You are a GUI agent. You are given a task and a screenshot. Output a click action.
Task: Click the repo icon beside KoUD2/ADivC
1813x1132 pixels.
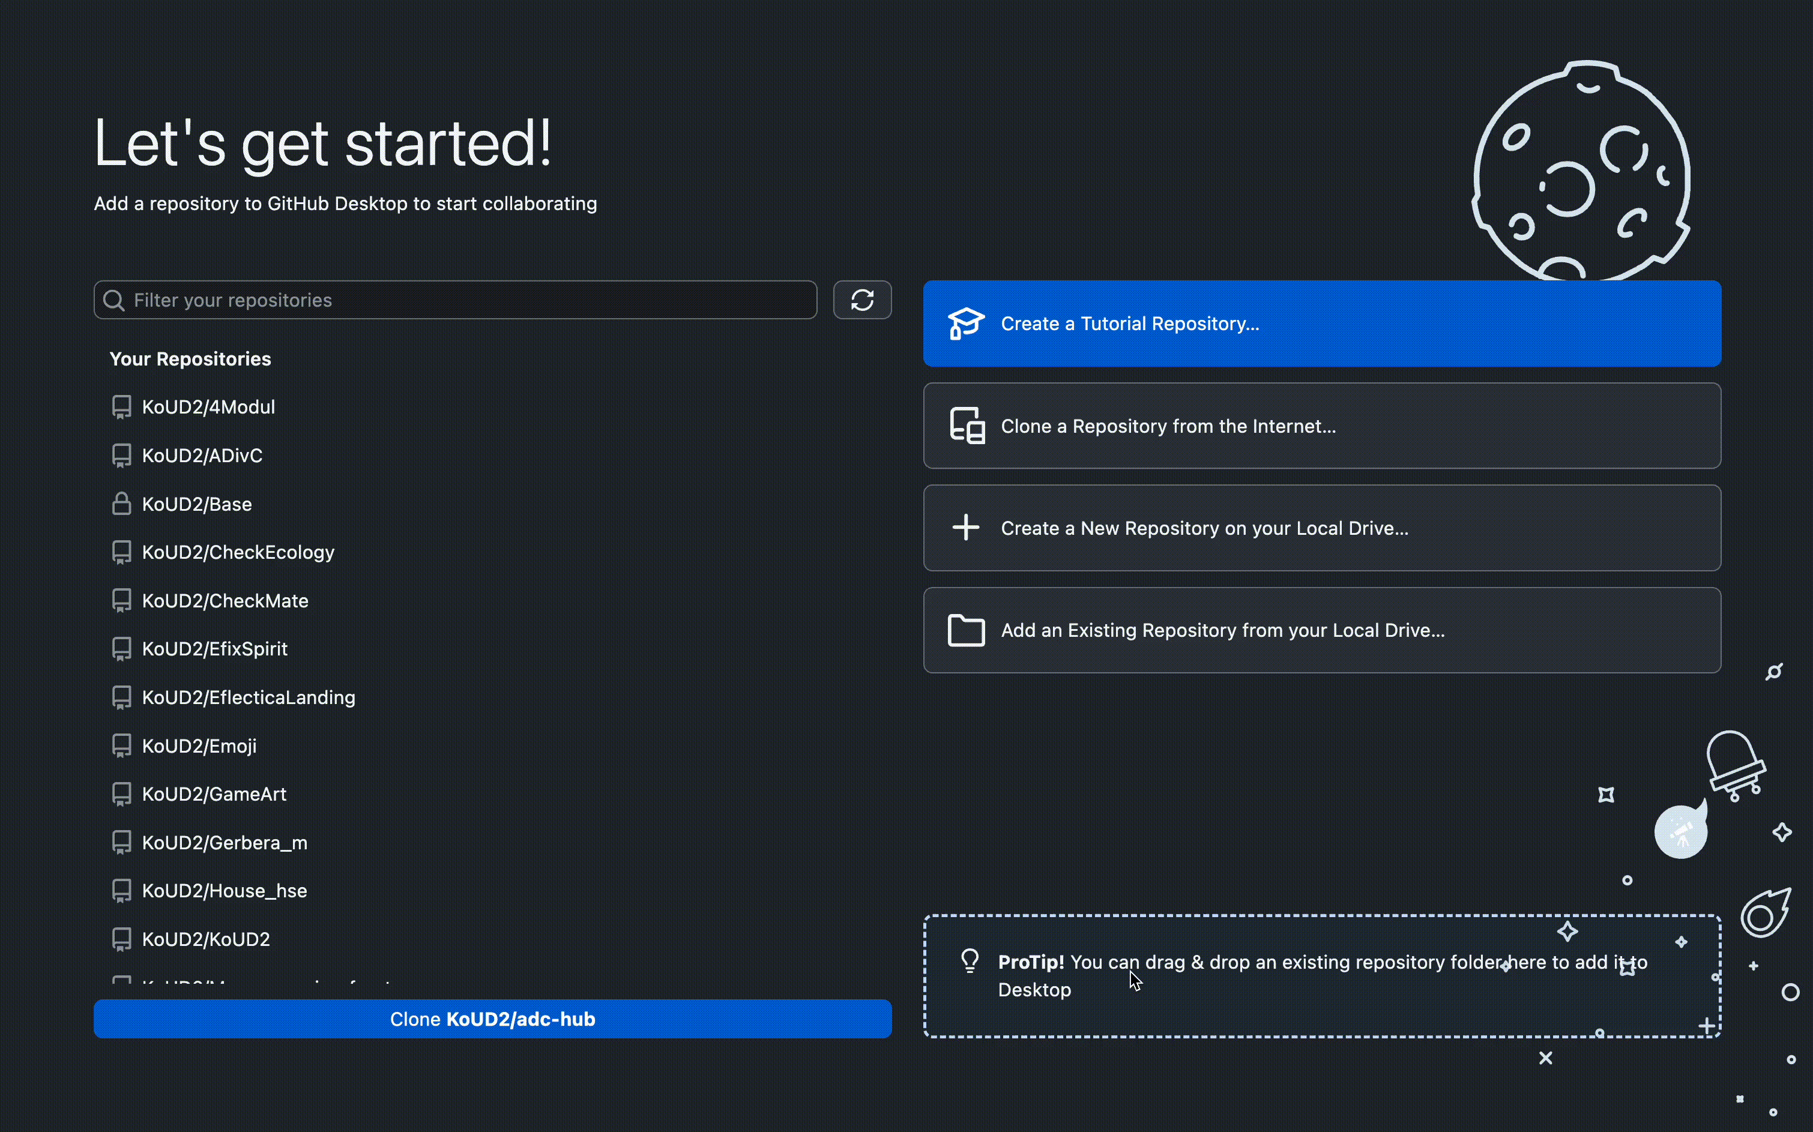(121, 456)
